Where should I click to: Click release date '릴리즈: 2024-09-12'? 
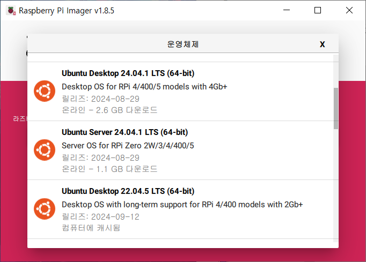[100, 217]
